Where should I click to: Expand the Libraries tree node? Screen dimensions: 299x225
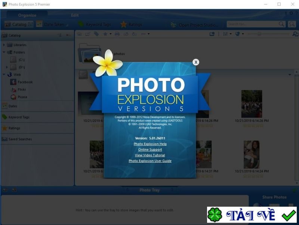pyautogui.click(x=4, y=45)
